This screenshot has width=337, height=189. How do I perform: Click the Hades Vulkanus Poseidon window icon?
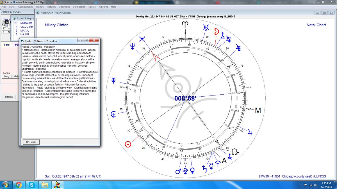click(x=22, y=41)
